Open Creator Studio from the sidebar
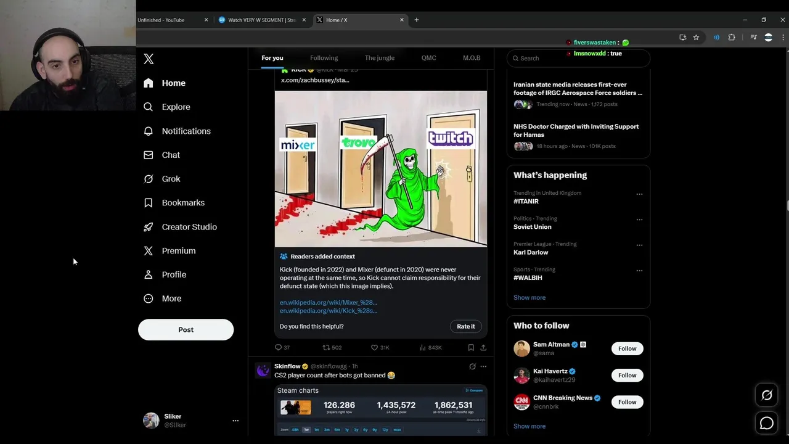 (x=180, y=227)
